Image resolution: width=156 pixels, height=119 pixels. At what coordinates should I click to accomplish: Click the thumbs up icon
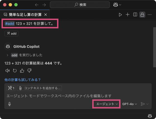(22, 71)
